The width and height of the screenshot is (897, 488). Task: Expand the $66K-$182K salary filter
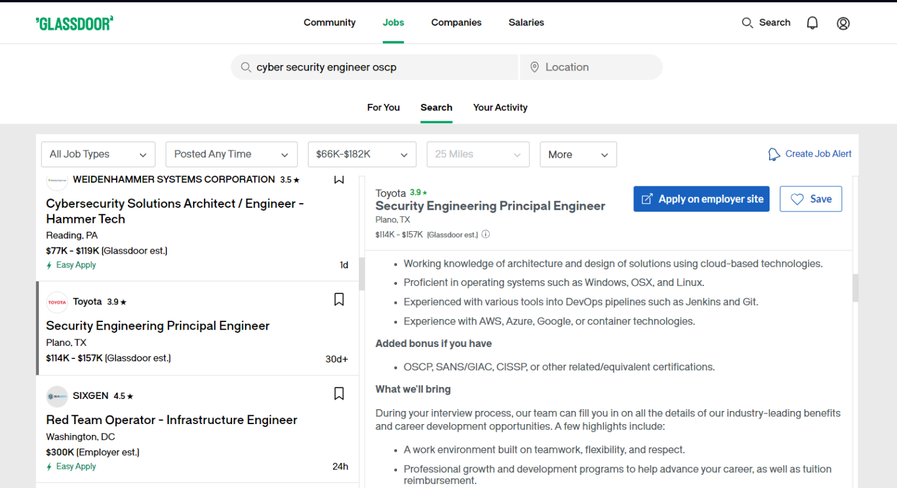[x=362, y=154]
